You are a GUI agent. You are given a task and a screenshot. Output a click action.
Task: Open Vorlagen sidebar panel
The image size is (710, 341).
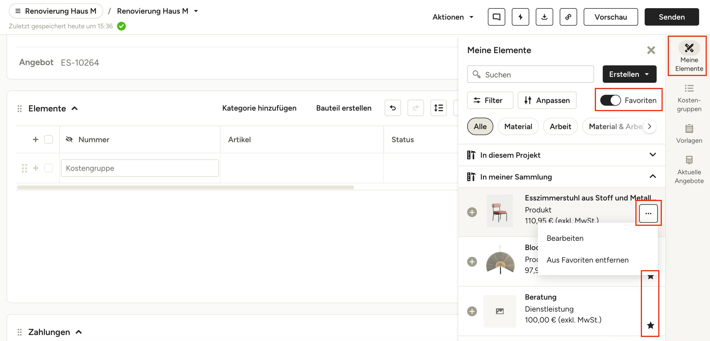(689, 134)
